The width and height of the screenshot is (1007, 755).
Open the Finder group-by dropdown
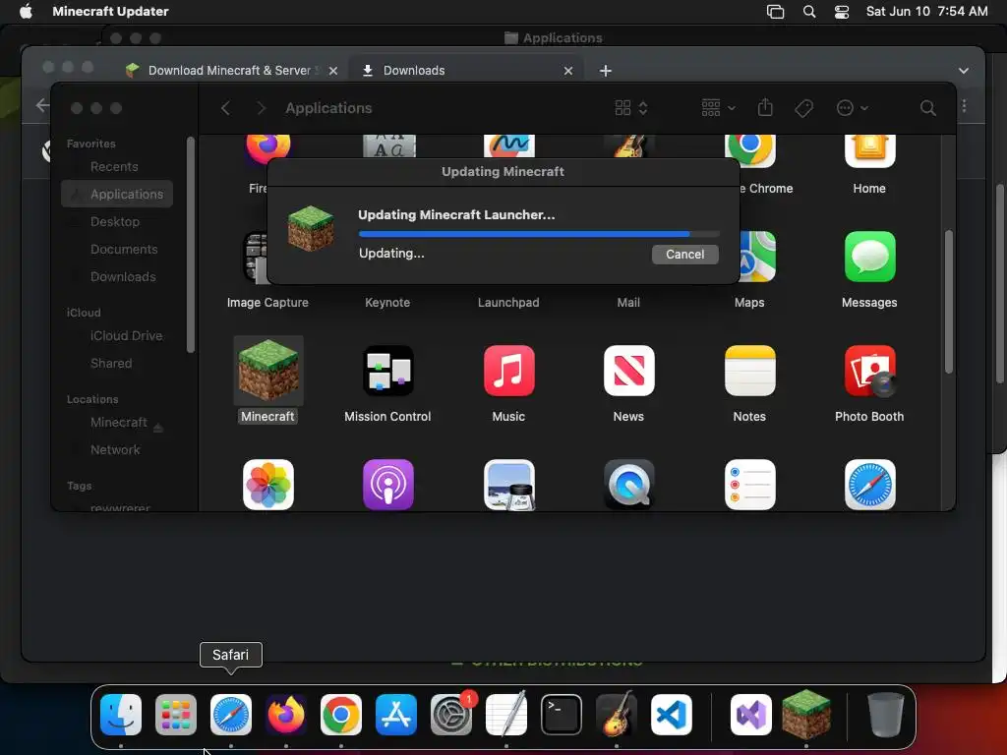coord(718,108)
